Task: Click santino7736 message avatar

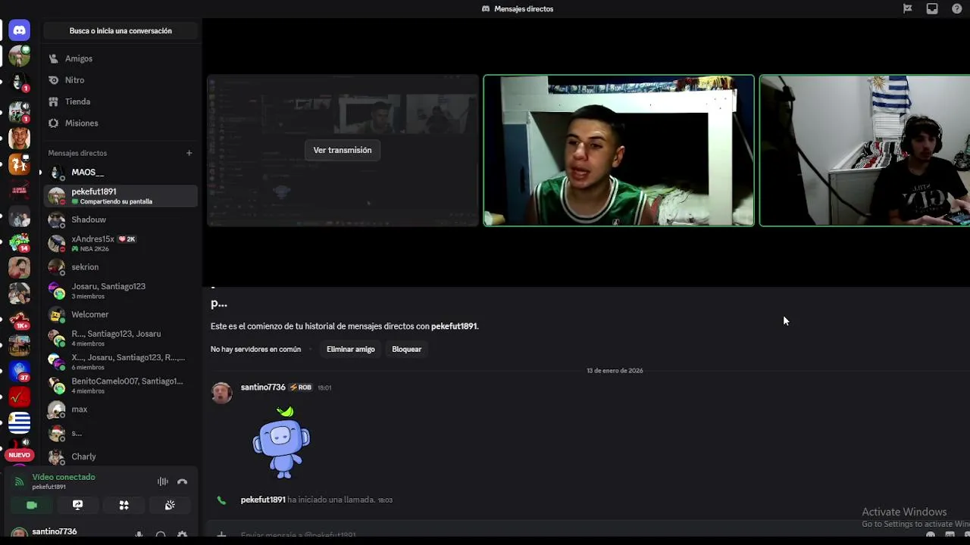Action: click(x=221, y=394)
